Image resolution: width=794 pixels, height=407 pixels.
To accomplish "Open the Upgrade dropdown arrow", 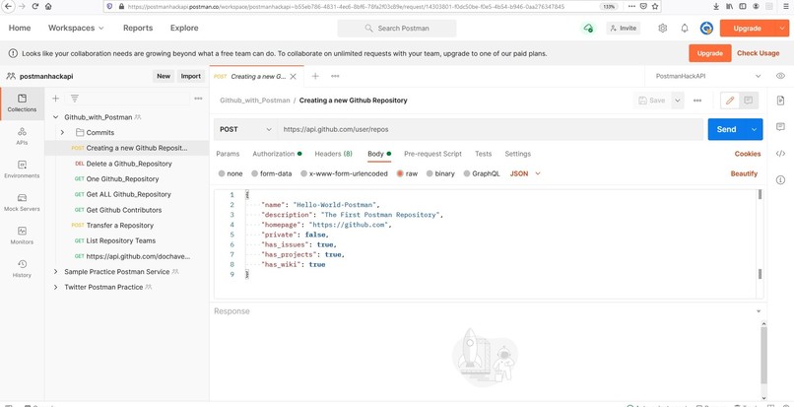I will click(781, 29).
